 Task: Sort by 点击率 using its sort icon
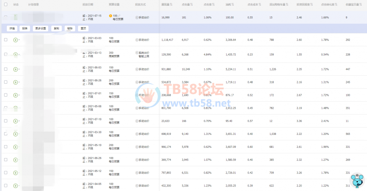coord(213,5)
